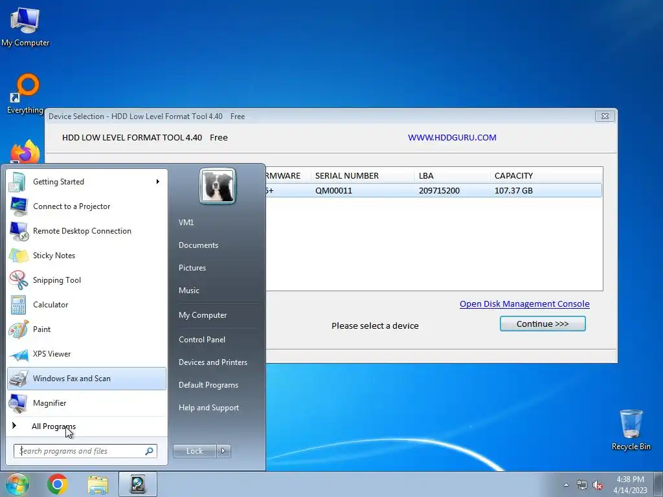Click the Sticky Notes icon
Image resolution: width=663 pixels, height=497 pixels.
(x=19, y=255)
